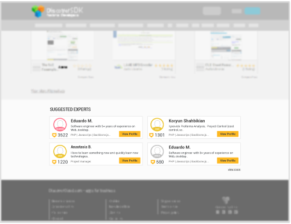Click the underlined link below product cards
Screen dimensions: 291x224
[x=48, y=91]
